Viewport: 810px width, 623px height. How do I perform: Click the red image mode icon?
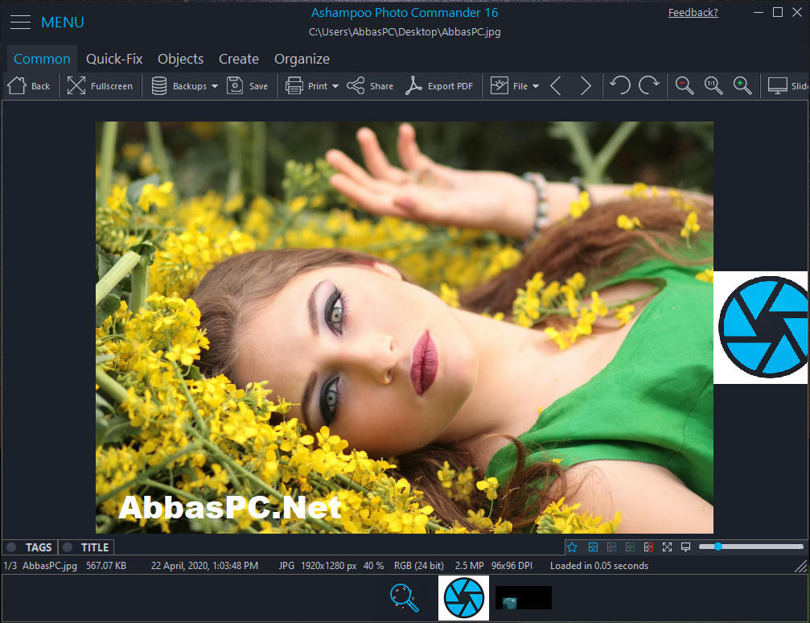(649, 547)
